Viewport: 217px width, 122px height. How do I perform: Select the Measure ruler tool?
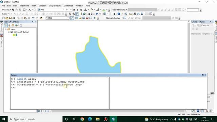pyautogui.click(x=130, y=14)
